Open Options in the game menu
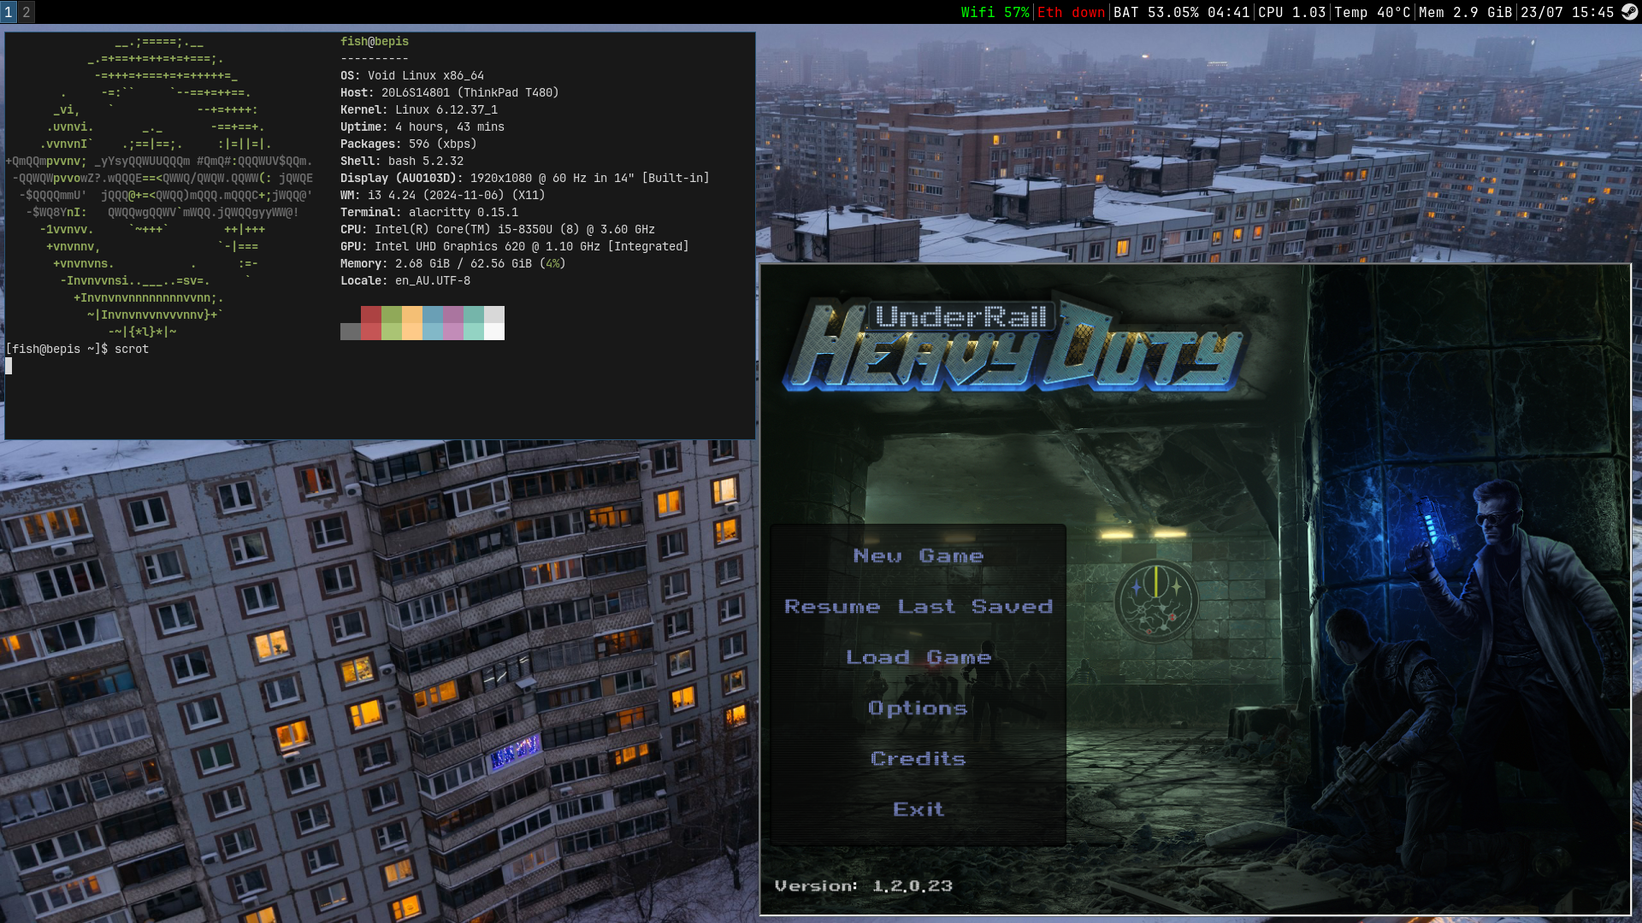 918,708
